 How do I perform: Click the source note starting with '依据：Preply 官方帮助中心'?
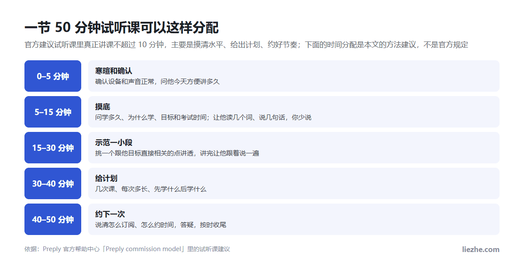coord(127,249)
